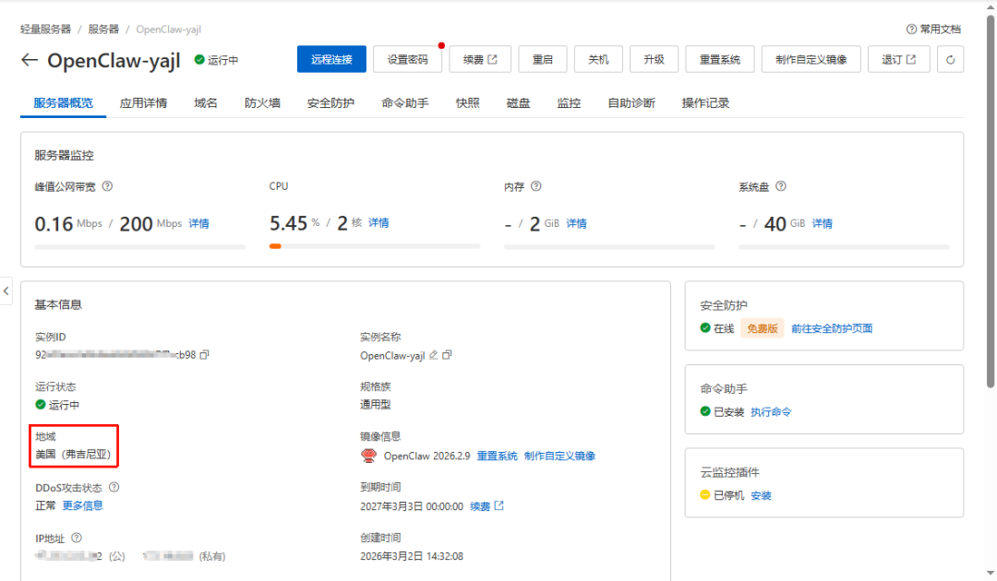Screen dimensions: 997x581
Task: Open the 快照 tab
Action: (x=467, y=103)
